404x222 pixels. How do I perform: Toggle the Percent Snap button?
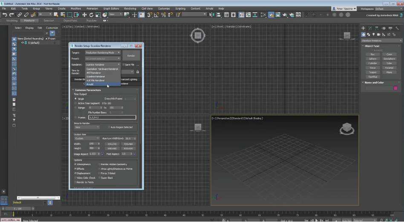163,15
